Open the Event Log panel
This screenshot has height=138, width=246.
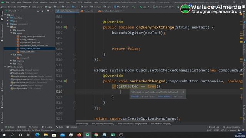213,127
